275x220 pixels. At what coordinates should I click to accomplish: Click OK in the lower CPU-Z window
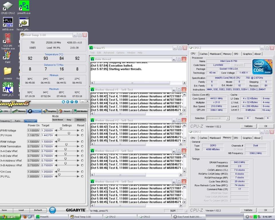266,210
